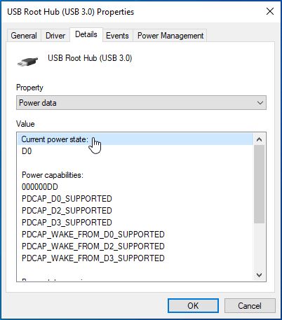The image size is (282, 320).
Task: Open the Driver tab
Action: (x=55, y=36)
